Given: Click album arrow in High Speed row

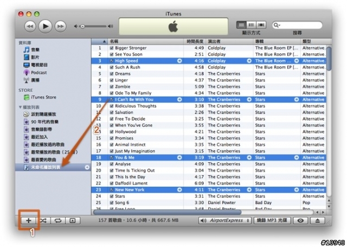Looking at the screenshot, I should [x=297, y=61].
